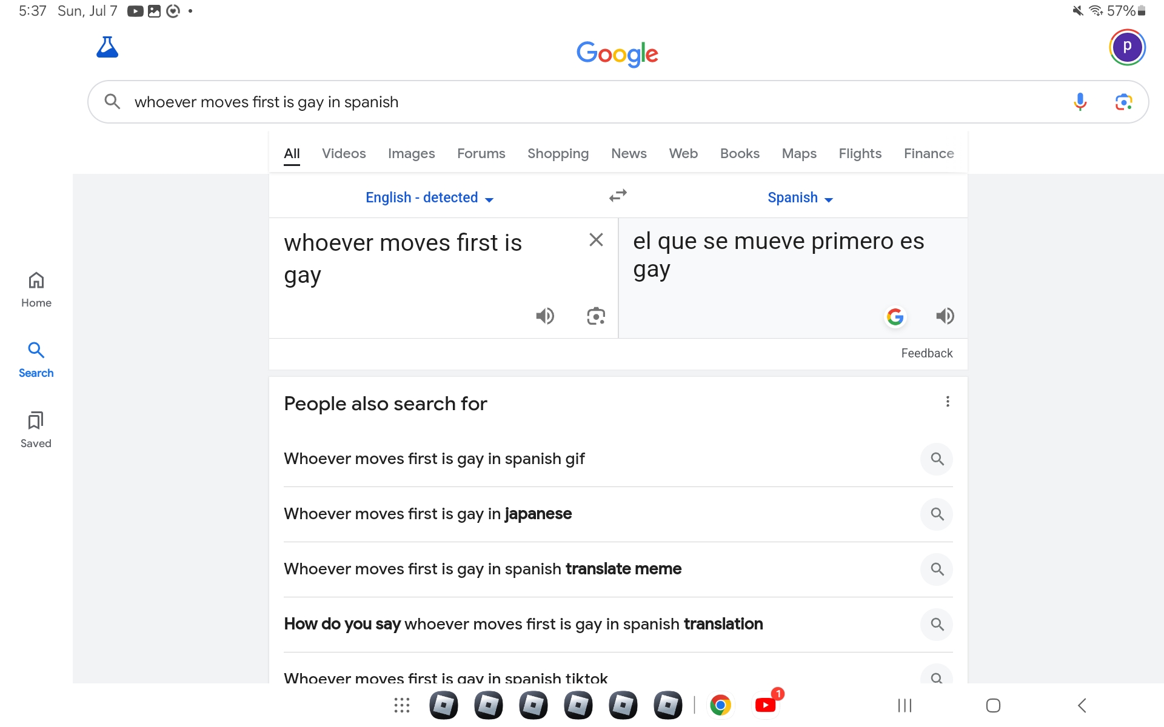Listen to English source text
The image size is (1164, 727).
(545, 316)
